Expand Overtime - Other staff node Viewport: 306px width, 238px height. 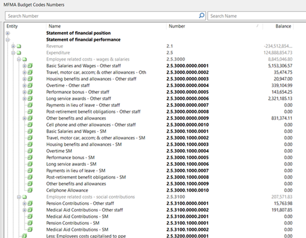click(x=25, y=85)
